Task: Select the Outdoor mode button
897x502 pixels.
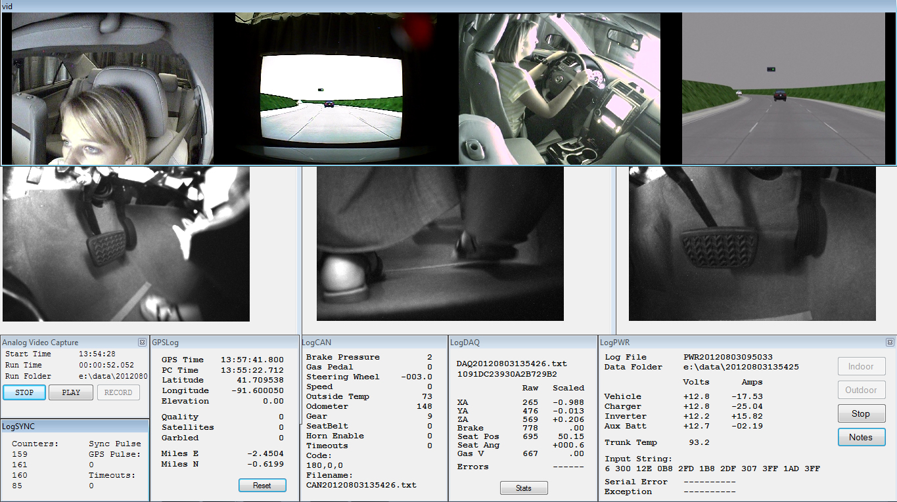Action: pos(861,390)
